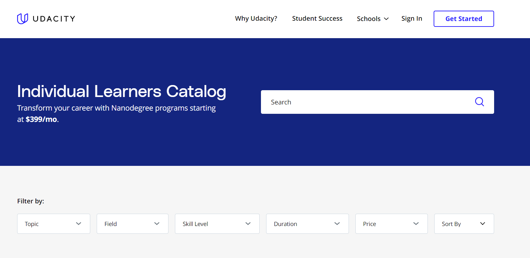Click the search magnifier icon

(x=479, y=102)
